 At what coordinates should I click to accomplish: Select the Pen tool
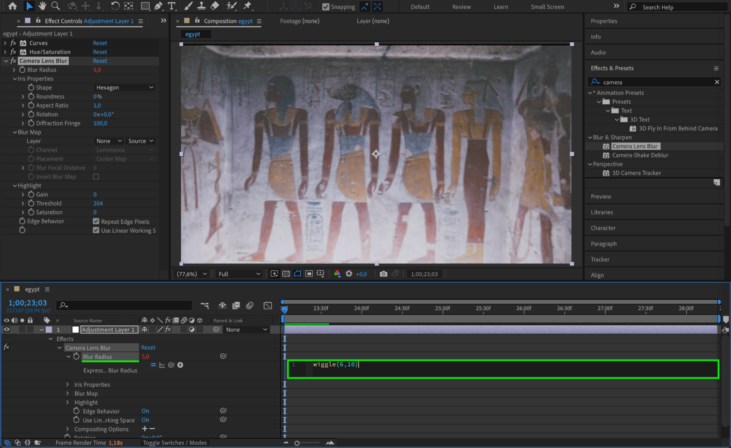pyautogui.click(x=158, y=6)
